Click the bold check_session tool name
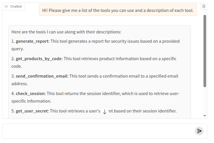The width and height of the screenshot is (214, 143). (x=30, y=94)
